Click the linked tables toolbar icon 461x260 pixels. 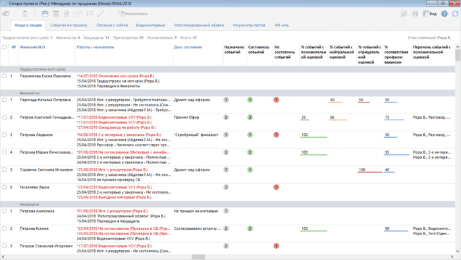click(78, 14)
